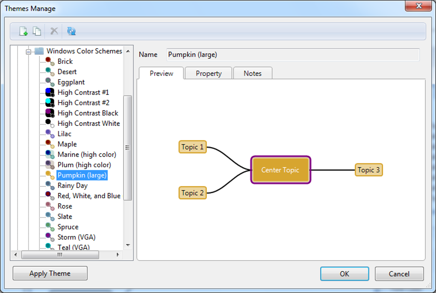Click the Lilac theme color icon

click(50, 134)
